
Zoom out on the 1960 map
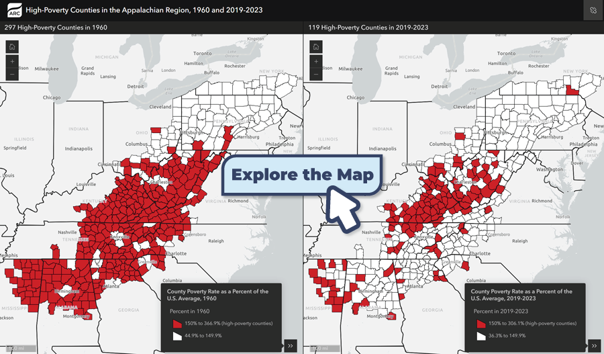[13, 74]
